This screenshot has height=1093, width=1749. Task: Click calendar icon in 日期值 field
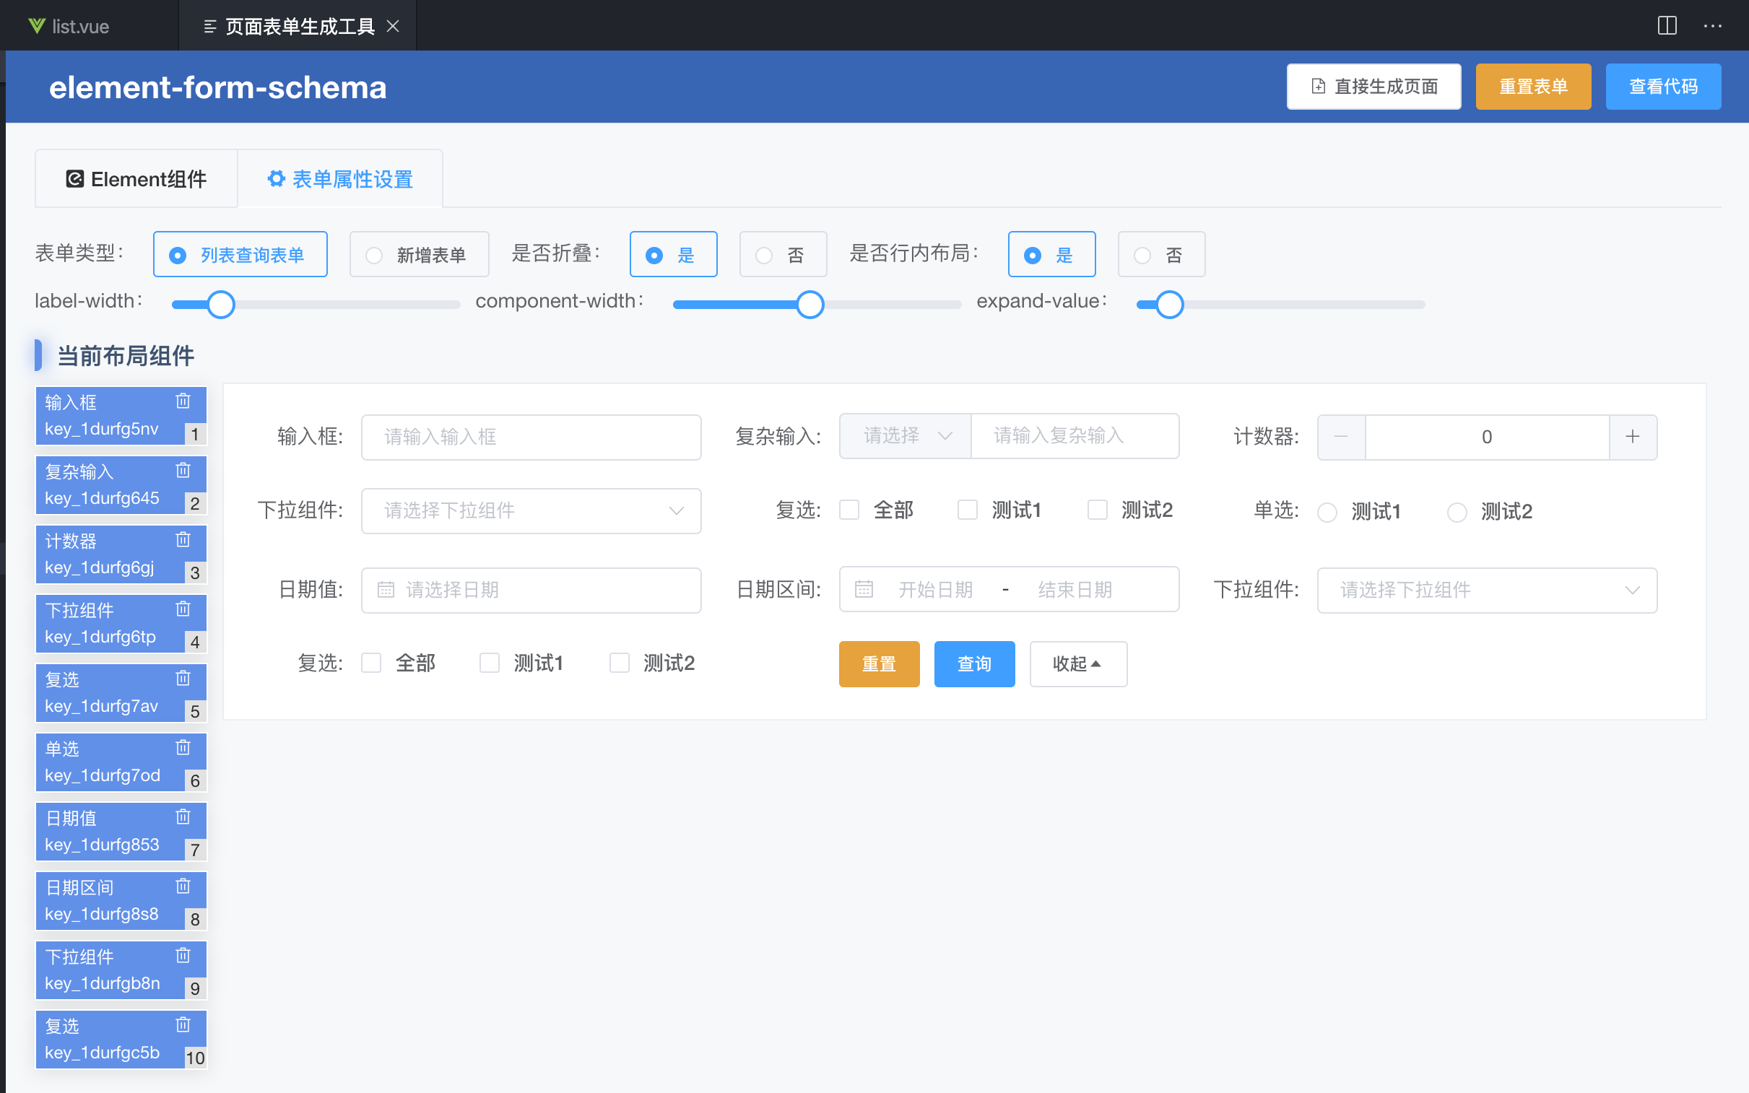click(x=386, y=590)
